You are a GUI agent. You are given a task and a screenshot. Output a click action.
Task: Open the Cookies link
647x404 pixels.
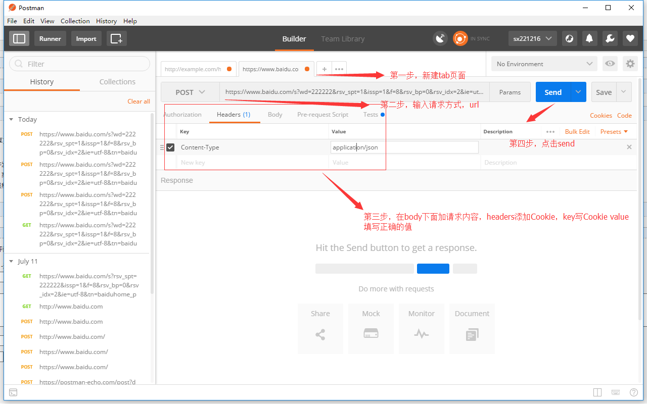(x=601, y=116)
